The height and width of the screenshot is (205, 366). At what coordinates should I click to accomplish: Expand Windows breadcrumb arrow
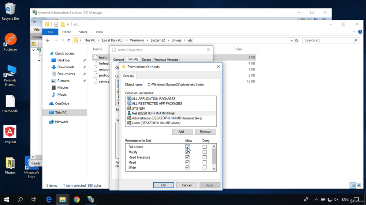click(147, 40)
